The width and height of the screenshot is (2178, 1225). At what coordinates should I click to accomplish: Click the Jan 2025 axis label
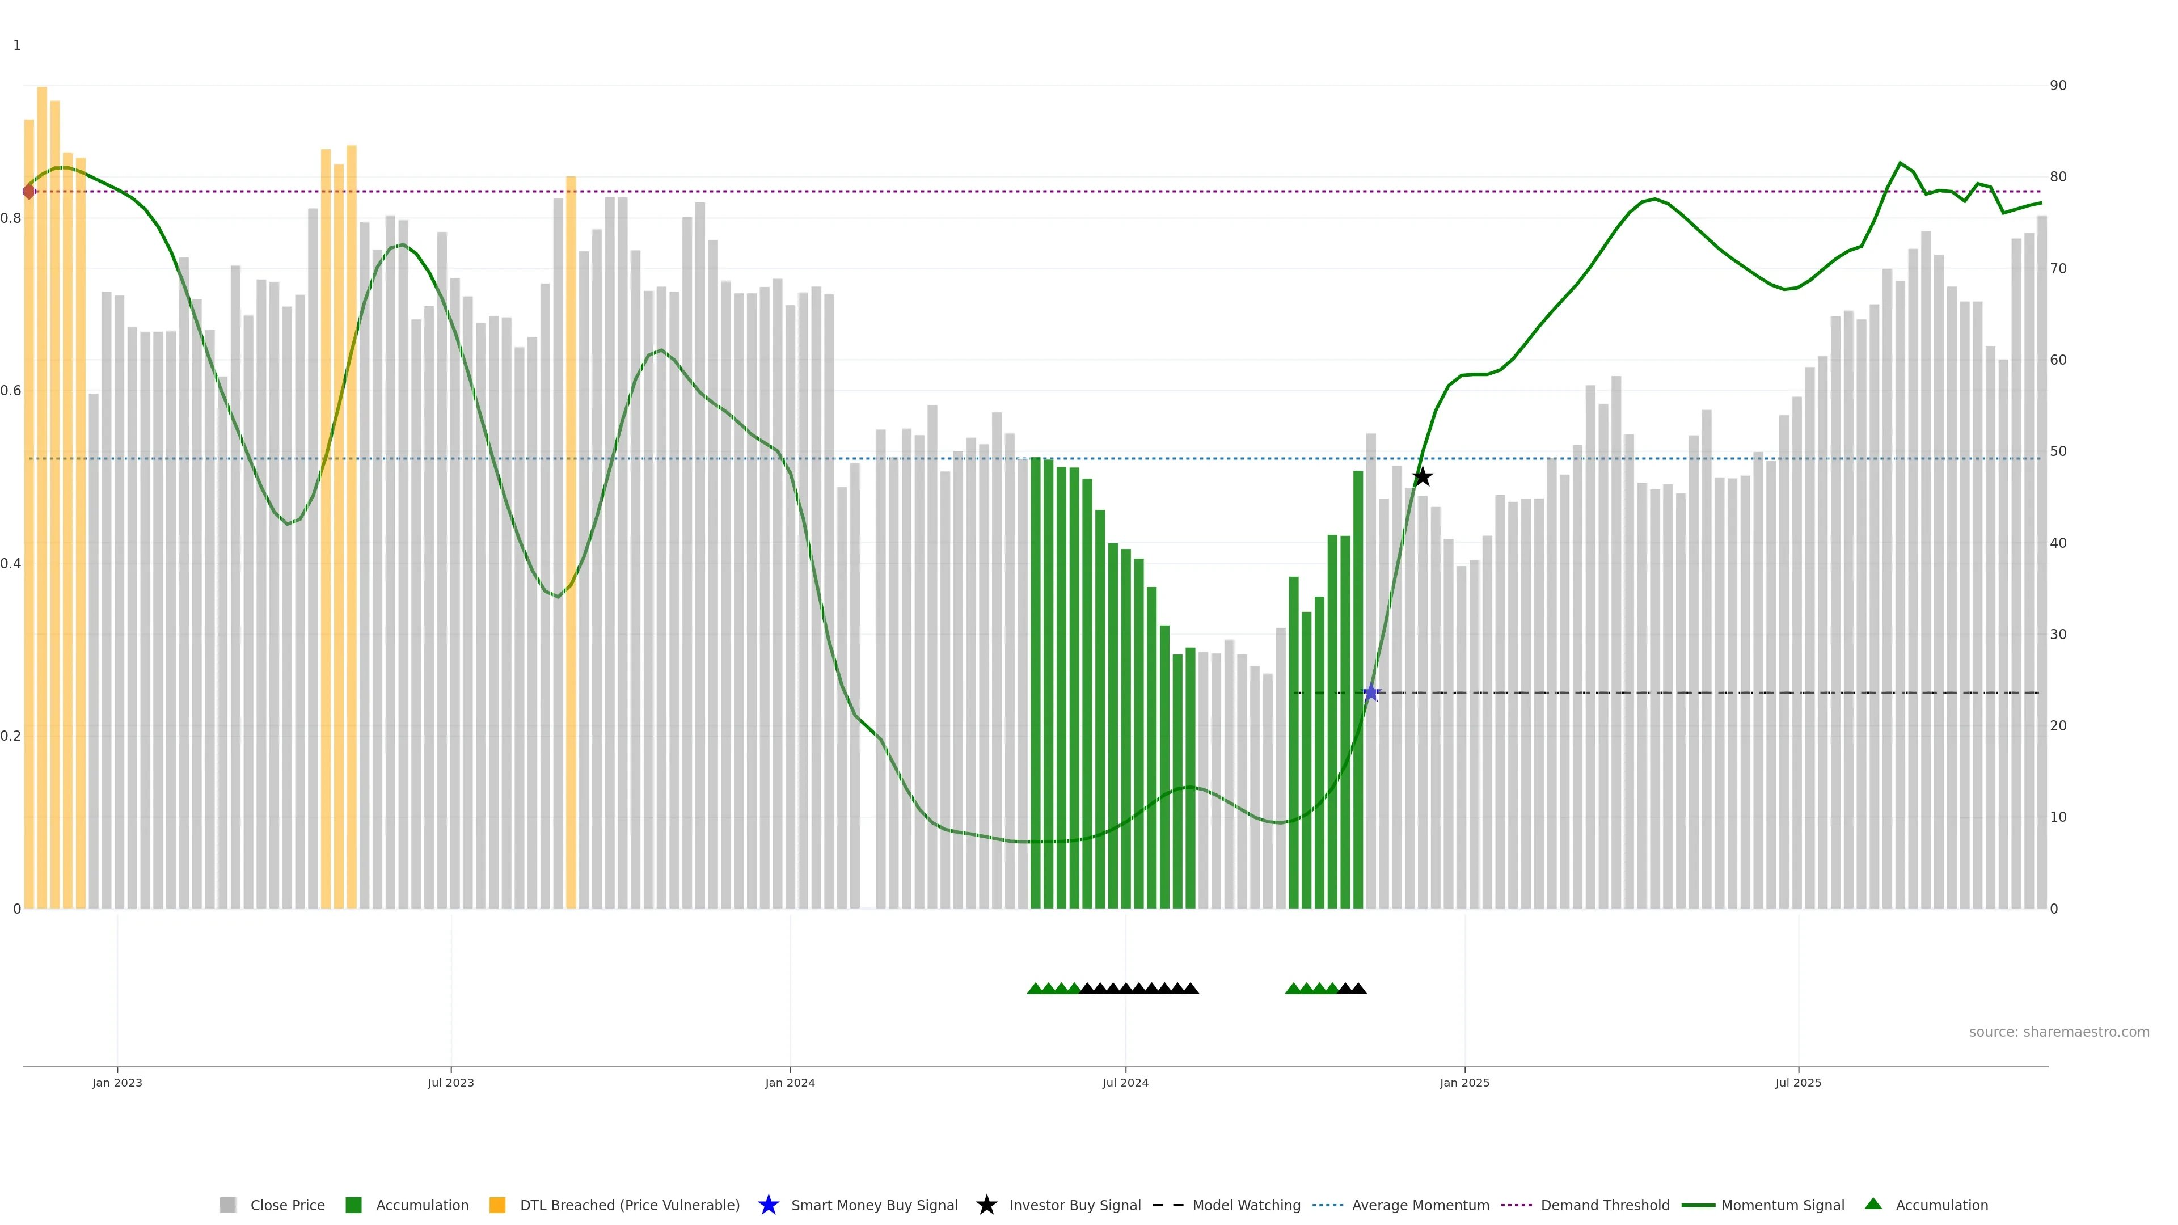(1464, 1082)
